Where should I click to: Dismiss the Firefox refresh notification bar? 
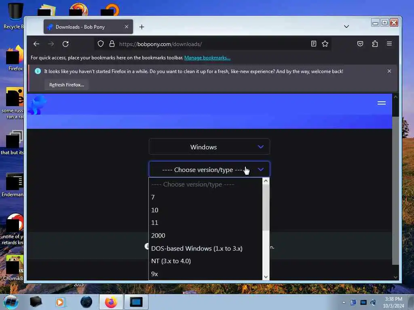coord(389,71)
